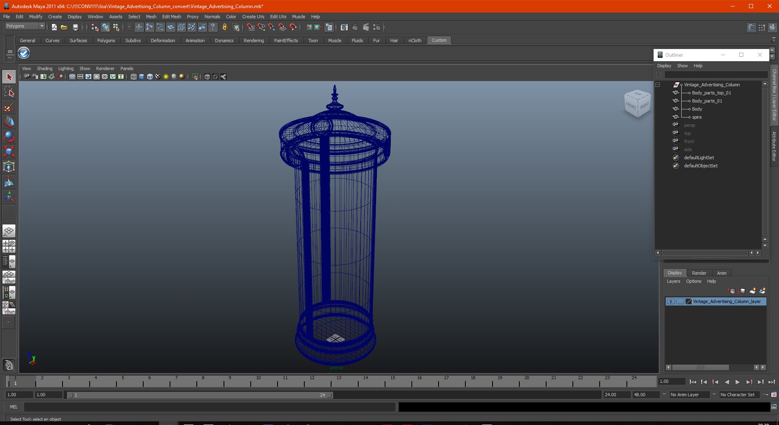This screenshot has height=425, width=779.
Task: Toggle smooth shade all in viewport
Action: (x=142, y=77)
